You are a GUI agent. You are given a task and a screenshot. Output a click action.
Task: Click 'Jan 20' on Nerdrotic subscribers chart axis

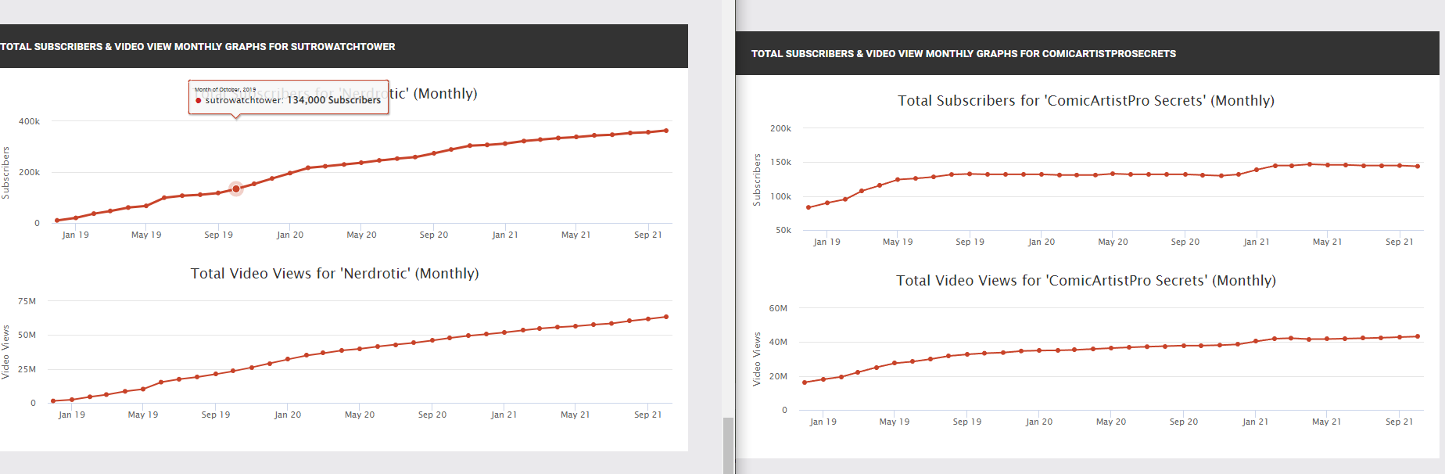pos(290,235)
